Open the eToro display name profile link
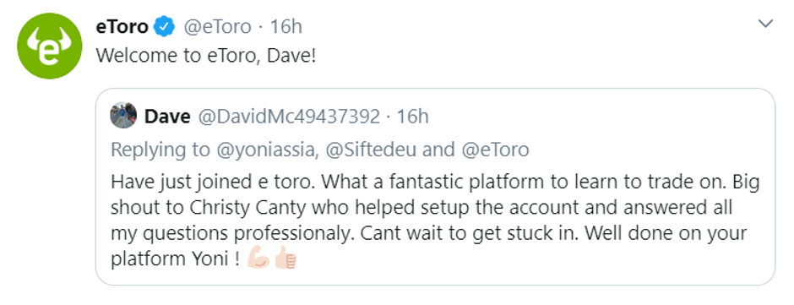 tap(122, 26)
